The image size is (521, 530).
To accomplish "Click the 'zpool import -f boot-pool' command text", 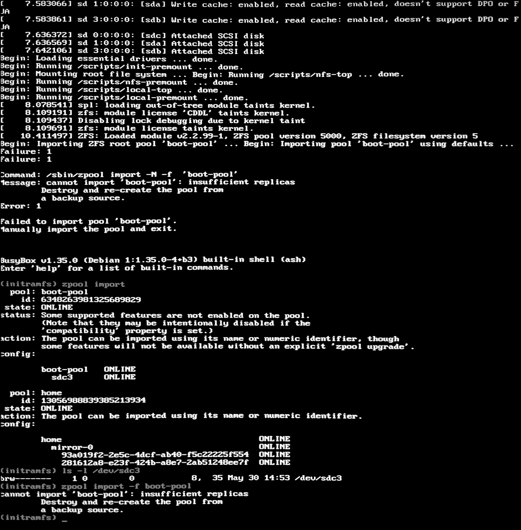I will click(126, 486).
